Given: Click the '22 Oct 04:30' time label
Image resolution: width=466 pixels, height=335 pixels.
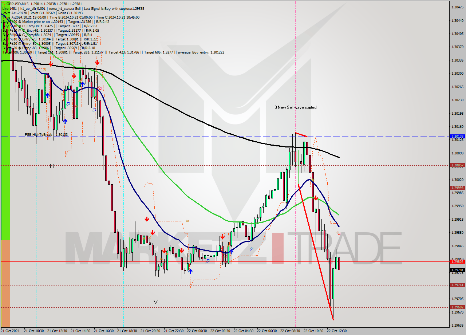Looking at the screenshot, I should [244, 331].
